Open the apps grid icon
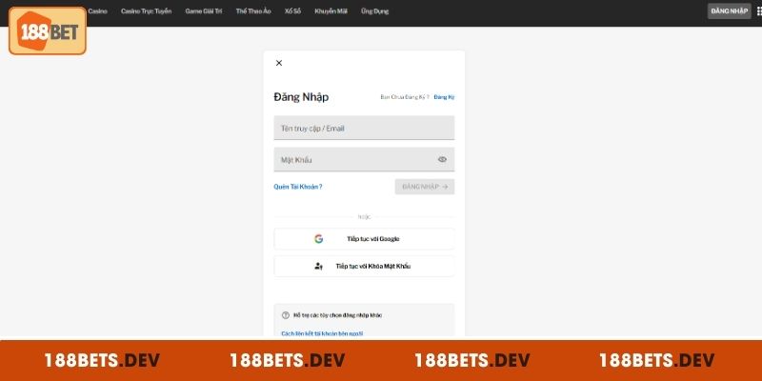The width and height of the screenshot is (762, 381). [x=759, y=11]
